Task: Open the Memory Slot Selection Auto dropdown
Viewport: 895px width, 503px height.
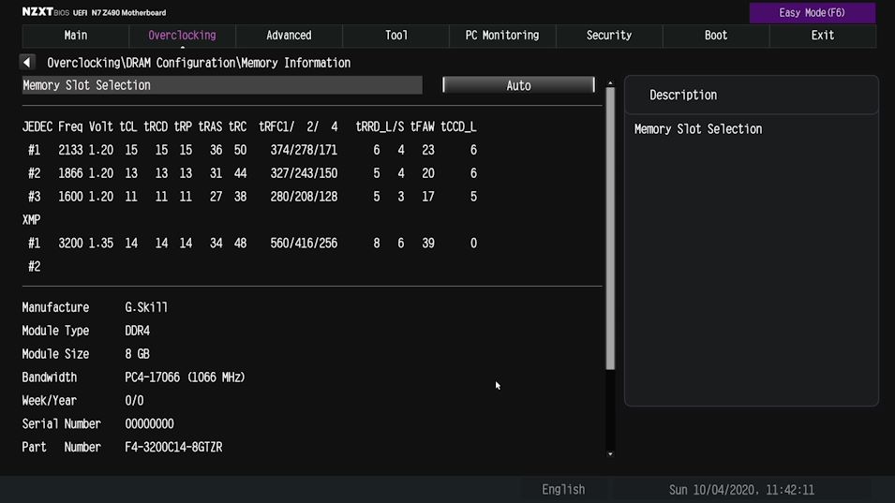Action: 518,85
